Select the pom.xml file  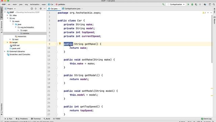coord(15,48)
